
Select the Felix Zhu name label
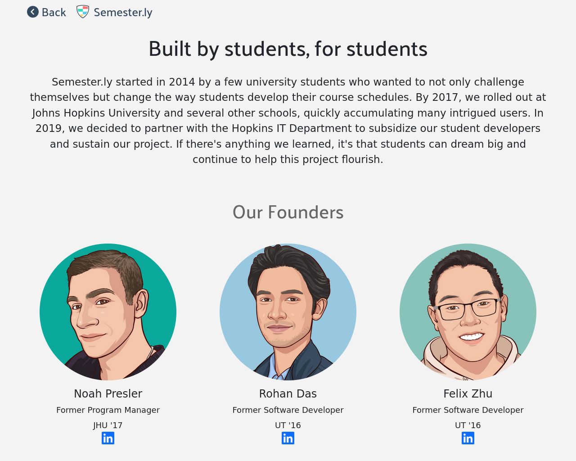click(468, 393)
